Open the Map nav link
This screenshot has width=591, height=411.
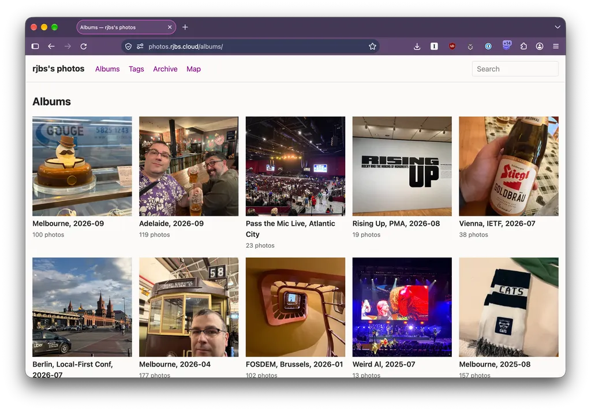(193, 69)
